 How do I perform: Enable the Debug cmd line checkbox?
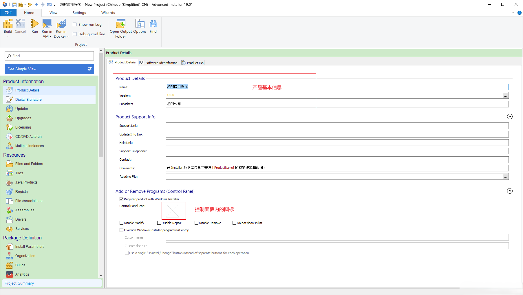coord(75,34)
